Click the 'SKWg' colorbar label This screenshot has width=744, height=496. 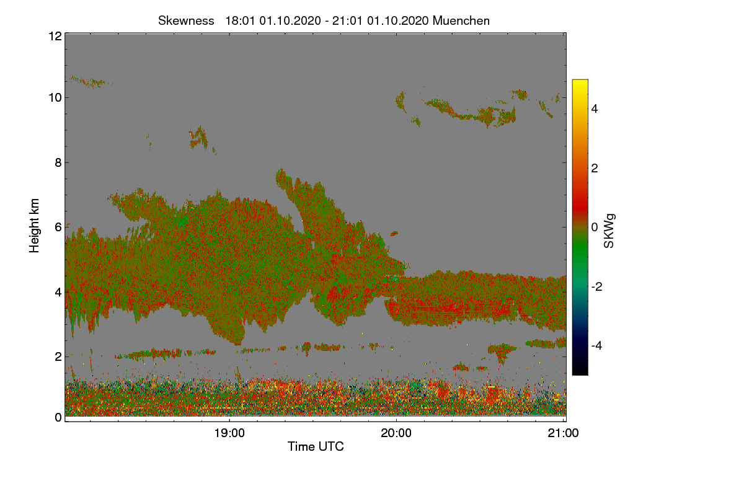609,232
